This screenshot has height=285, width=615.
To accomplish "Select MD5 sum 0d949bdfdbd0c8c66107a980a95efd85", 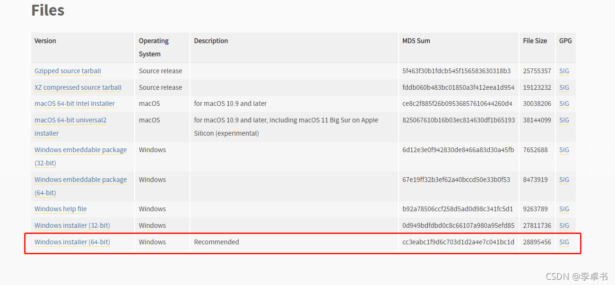I will pyautogui.click(x=459, y=225).
